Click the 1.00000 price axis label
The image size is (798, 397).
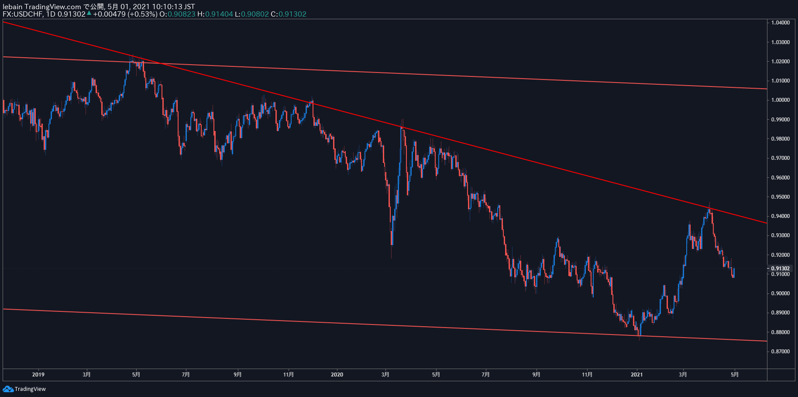[781, 100]
